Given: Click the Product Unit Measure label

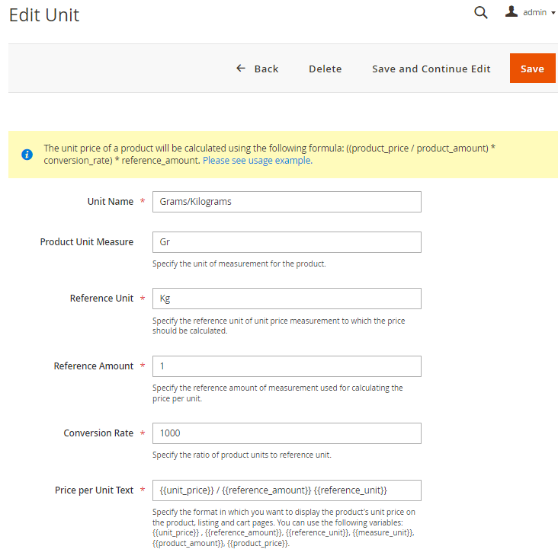Looking at the screenshot, I should click(x=87, y=241).
